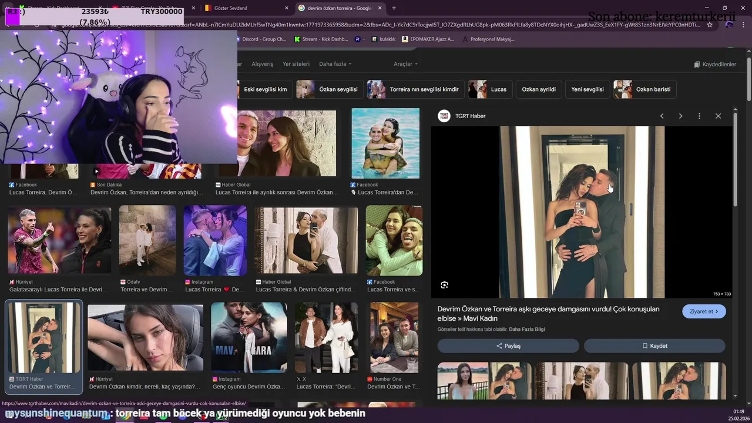Open the Facebook Lucas Torreira ve s... thumbnail
Viewport: 752px width, 423px height.
pyautogui.click(x=394, y=240)
